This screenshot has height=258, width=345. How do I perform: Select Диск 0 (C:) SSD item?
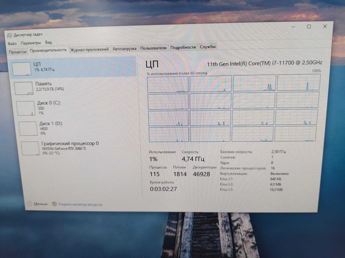coord(77,108)
